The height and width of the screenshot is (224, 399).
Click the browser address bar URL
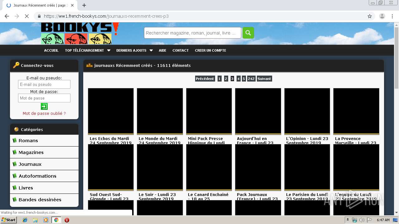106,16
